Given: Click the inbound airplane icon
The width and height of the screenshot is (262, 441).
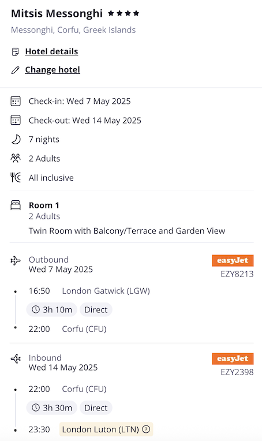Looking at the screenshot, I should pyautogui.click(x=16, y=359).
